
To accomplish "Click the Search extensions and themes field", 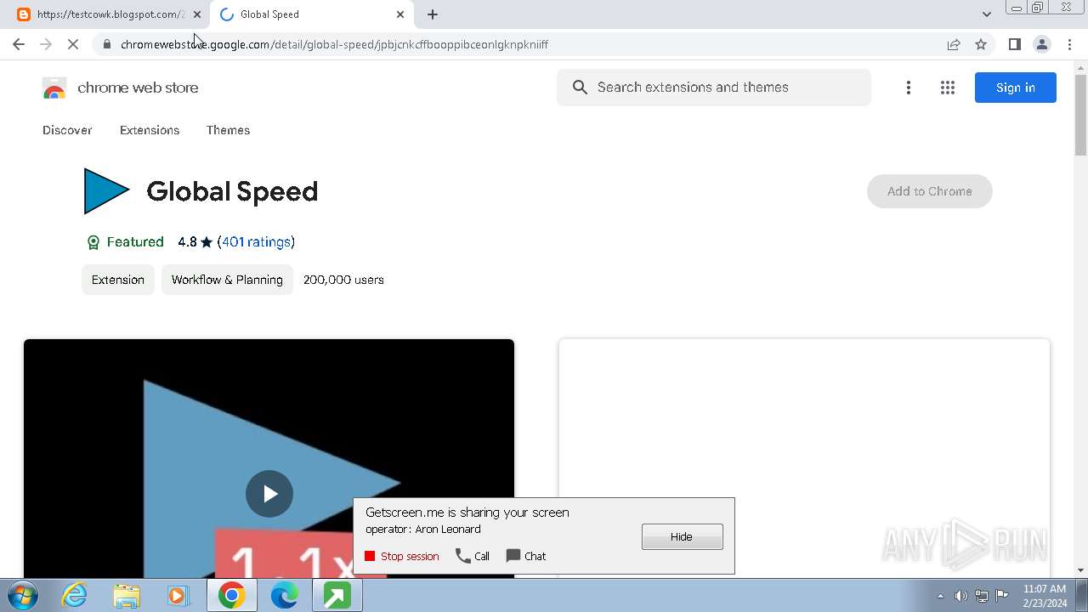I will click(x=714, y=88).
